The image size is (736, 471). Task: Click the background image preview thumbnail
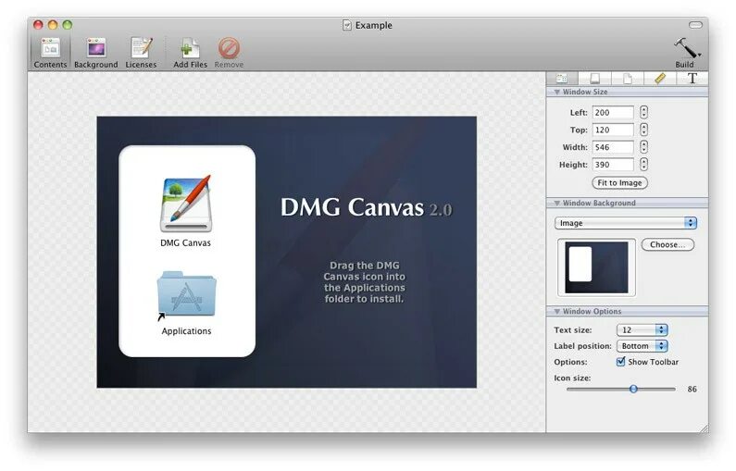click(x=596, y=267)
